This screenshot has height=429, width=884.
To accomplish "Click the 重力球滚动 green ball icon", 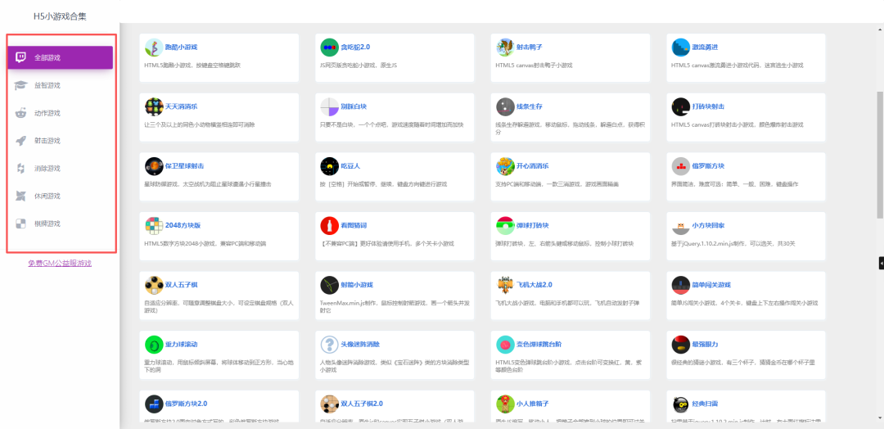I will pos(153,345).
